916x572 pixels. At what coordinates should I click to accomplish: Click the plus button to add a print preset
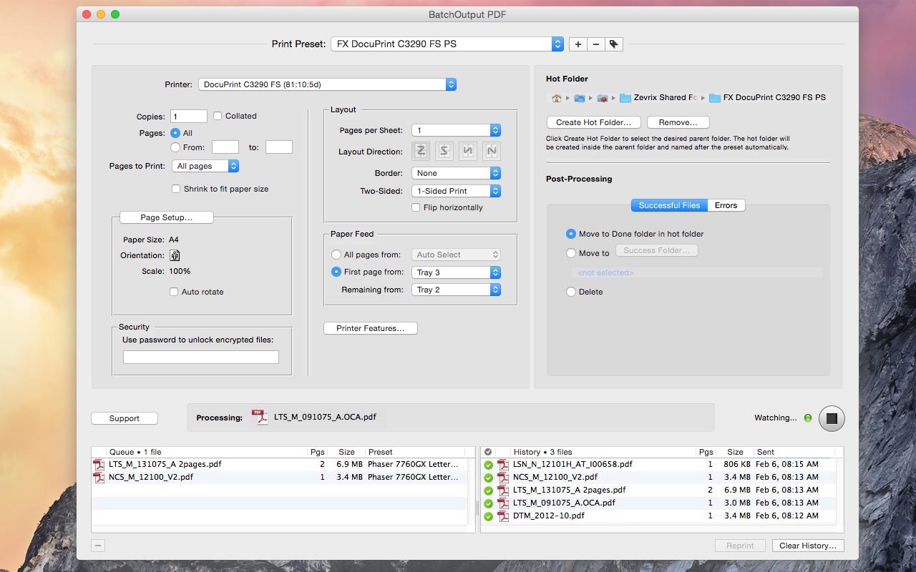tap(578, 44)
